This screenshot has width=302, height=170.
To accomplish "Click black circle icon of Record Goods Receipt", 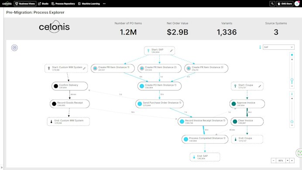I will click(54, 104).
